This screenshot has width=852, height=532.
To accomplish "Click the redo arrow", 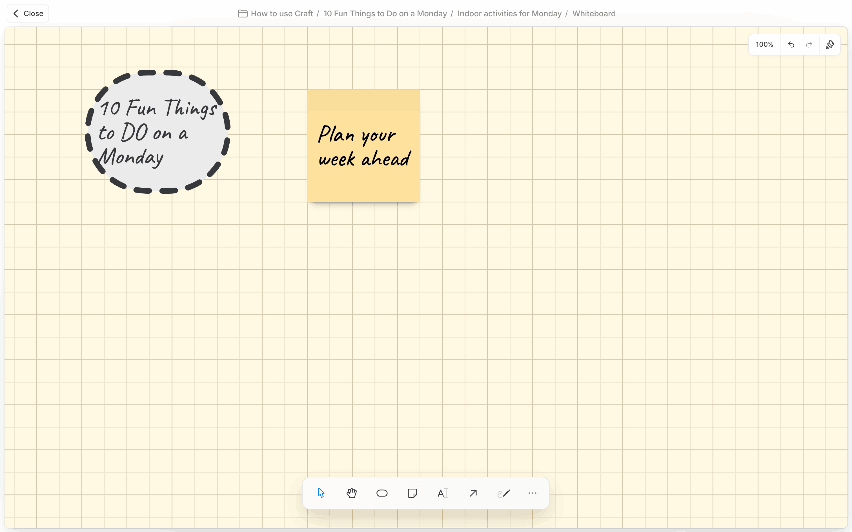I will pos(809,44).
